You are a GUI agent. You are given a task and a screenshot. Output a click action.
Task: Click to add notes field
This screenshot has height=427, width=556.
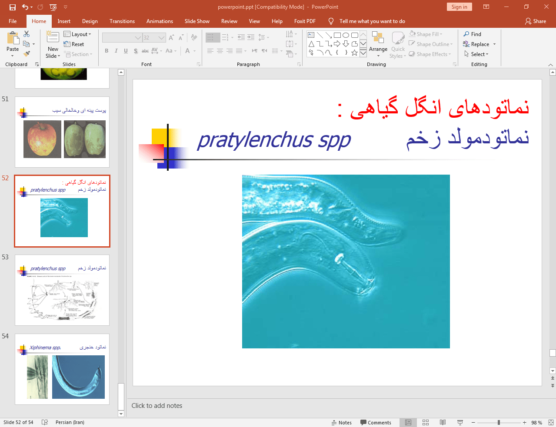[339, 406]
